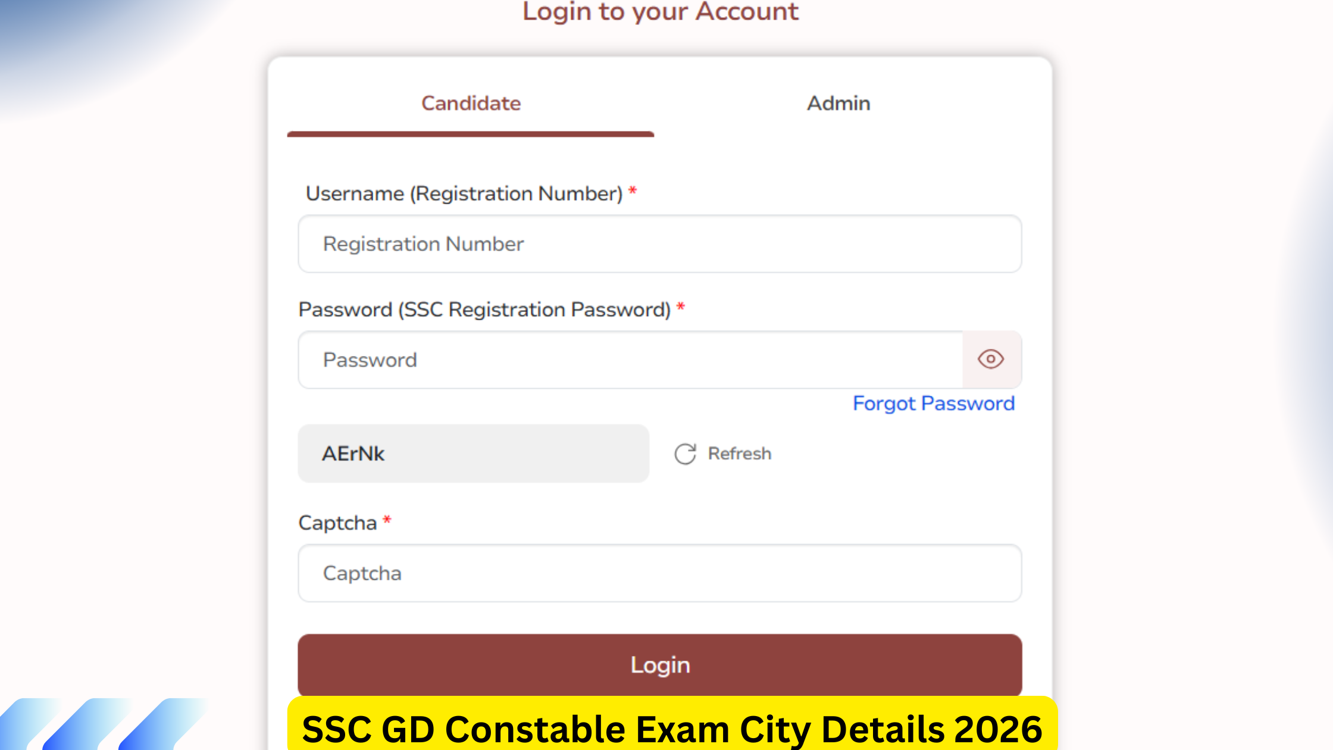Click the Refresh text label
The height and width of the screenshot is (750, 1333).
coord(739,454)
